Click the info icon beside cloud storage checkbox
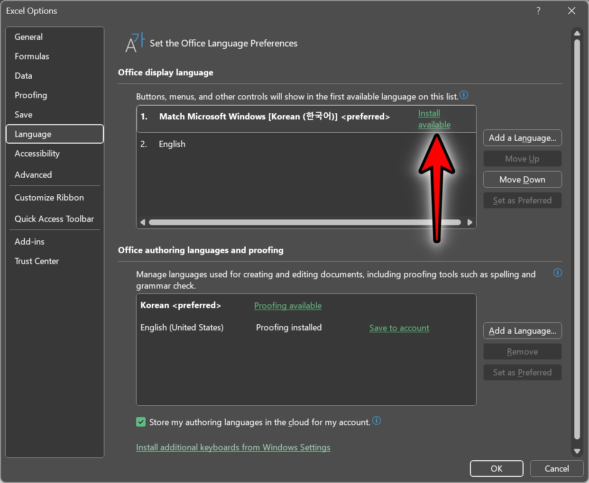589x483 pixels. coord(377,420)
